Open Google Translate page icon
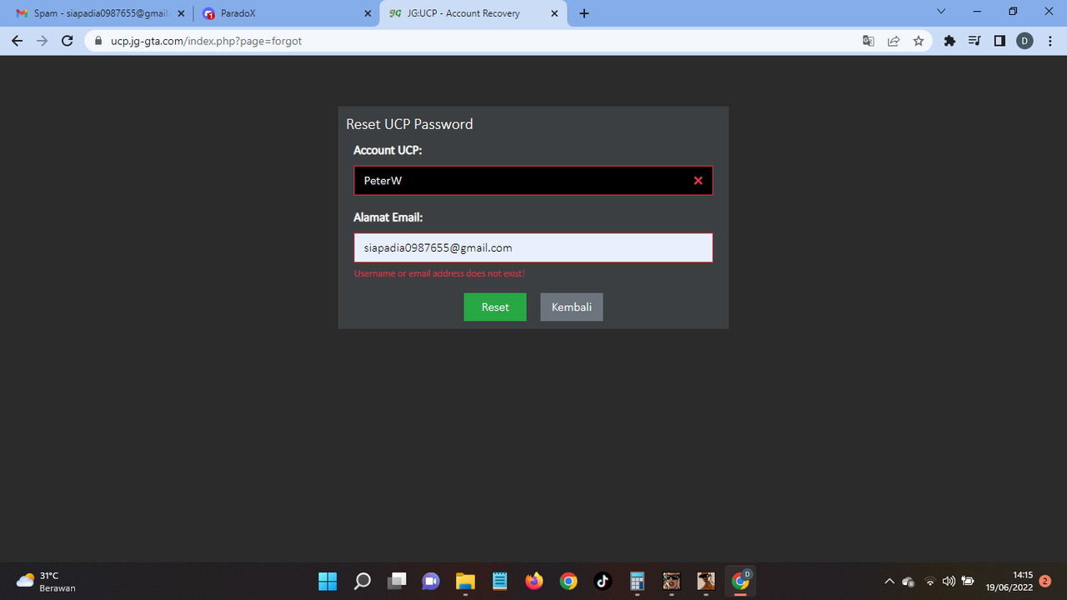 [x=869, y=41]
